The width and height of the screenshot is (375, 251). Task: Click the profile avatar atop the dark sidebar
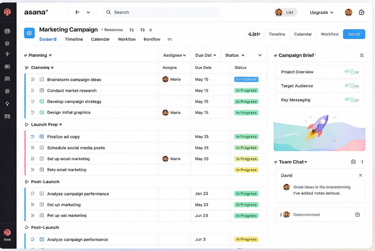click(7, 12)
